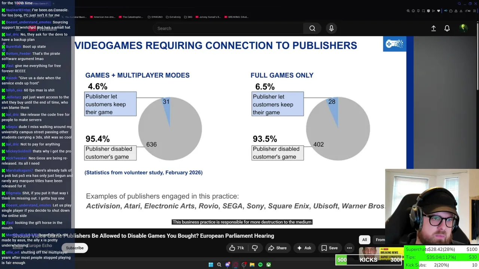Open Discord from the taskbar
Image resolution: width=479 pixels, height=269 pixels.
228,265
